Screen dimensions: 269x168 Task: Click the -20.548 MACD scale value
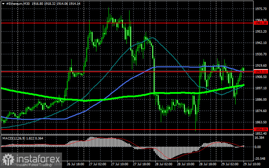[260, 159]
